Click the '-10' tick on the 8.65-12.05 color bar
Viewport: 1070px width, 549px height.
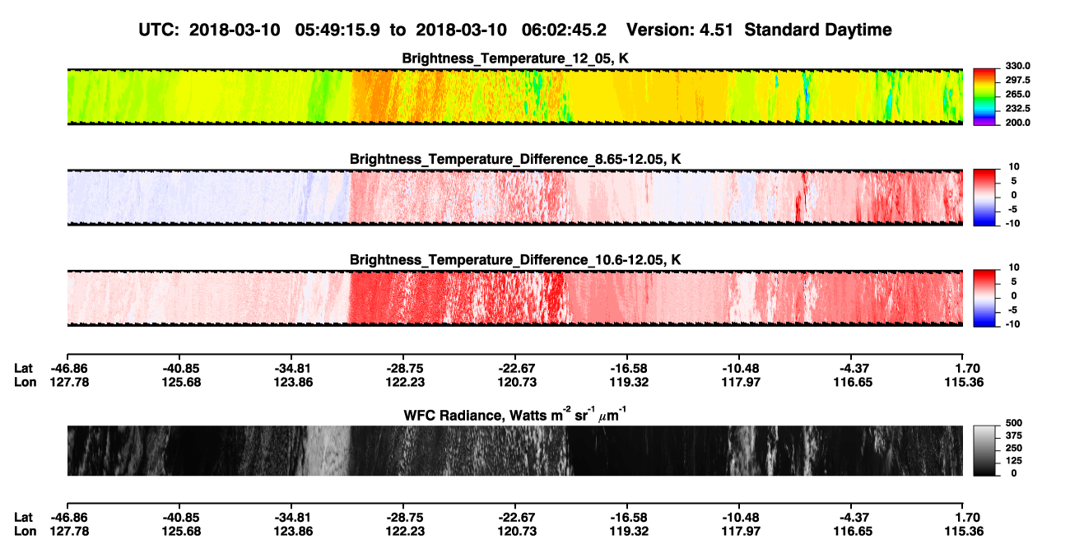1012,222
